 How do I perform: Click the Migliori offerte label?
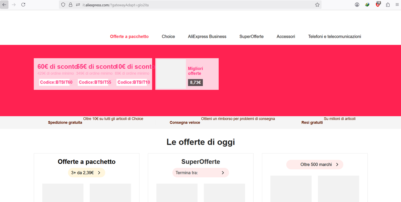click(x=195, y=71)
